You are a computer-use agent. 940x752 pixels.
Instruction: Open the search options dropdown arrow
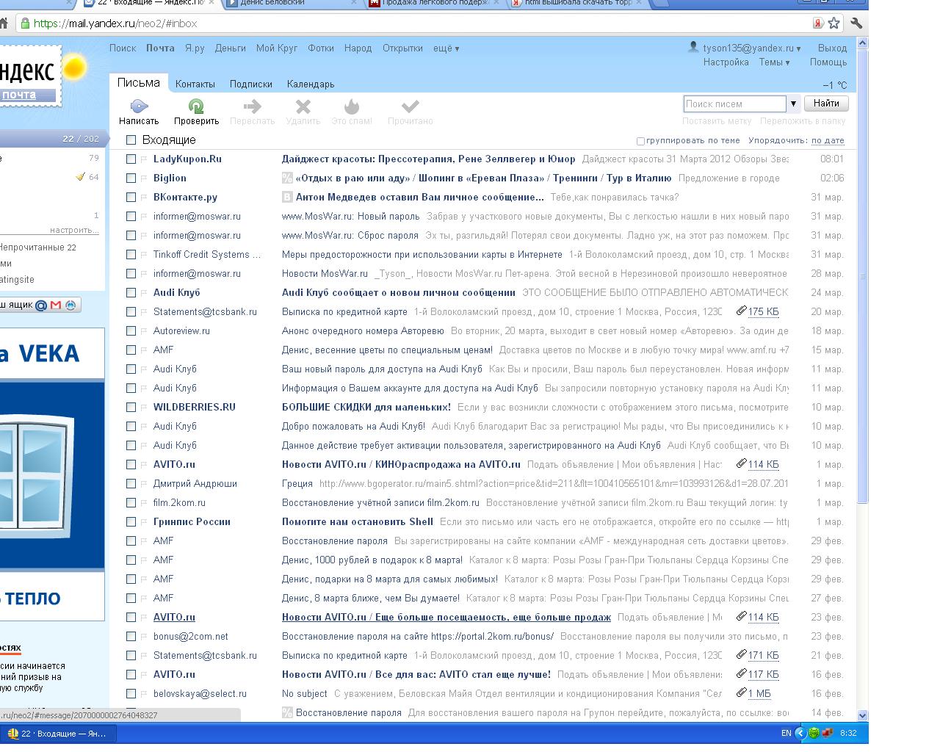[x=793, y=104]
